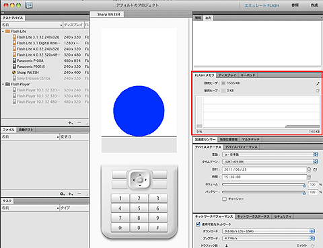The width and height of the screenshot is (323, 248).
Task: Click エミュレート FLASH workspace button
Action: [262, 5]
